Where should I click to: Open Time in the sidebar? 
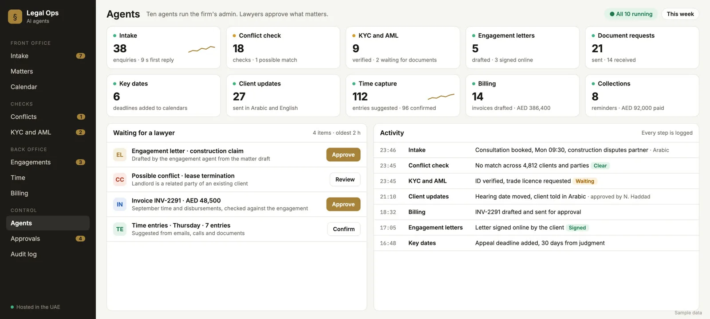pos(48,178)
